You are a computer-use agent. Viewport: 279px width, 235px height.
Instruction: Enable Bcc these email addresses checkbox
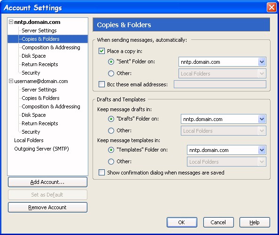(101, 84)
